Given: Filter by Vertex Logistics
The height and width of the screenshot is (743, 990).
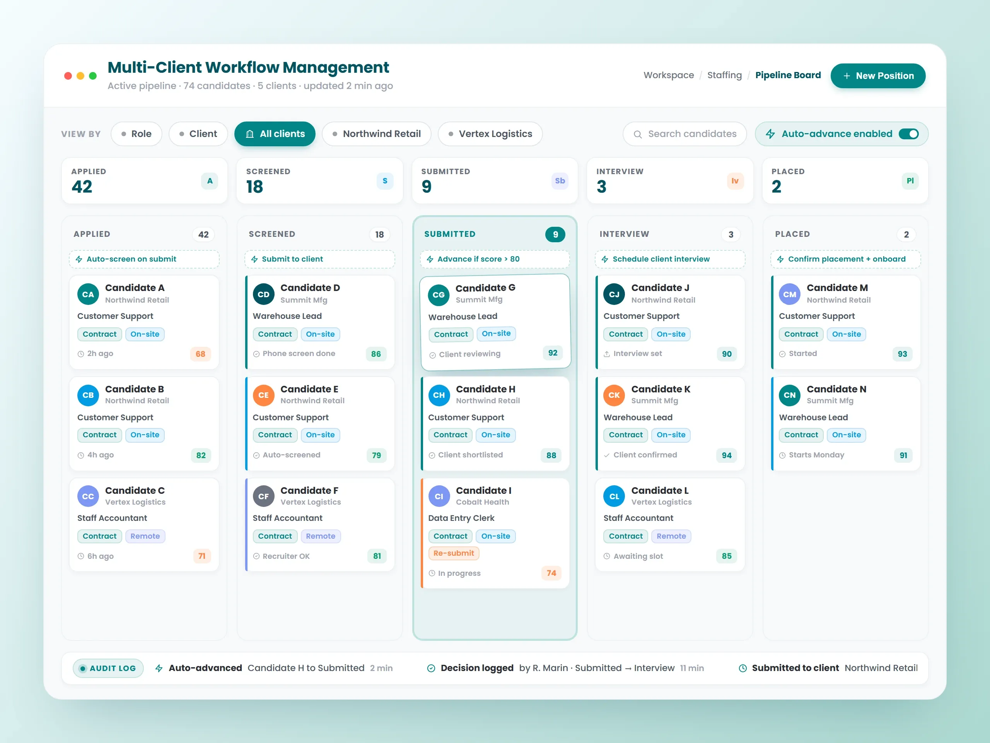Looking at the screenshot, I should click(x=490, y=134).
